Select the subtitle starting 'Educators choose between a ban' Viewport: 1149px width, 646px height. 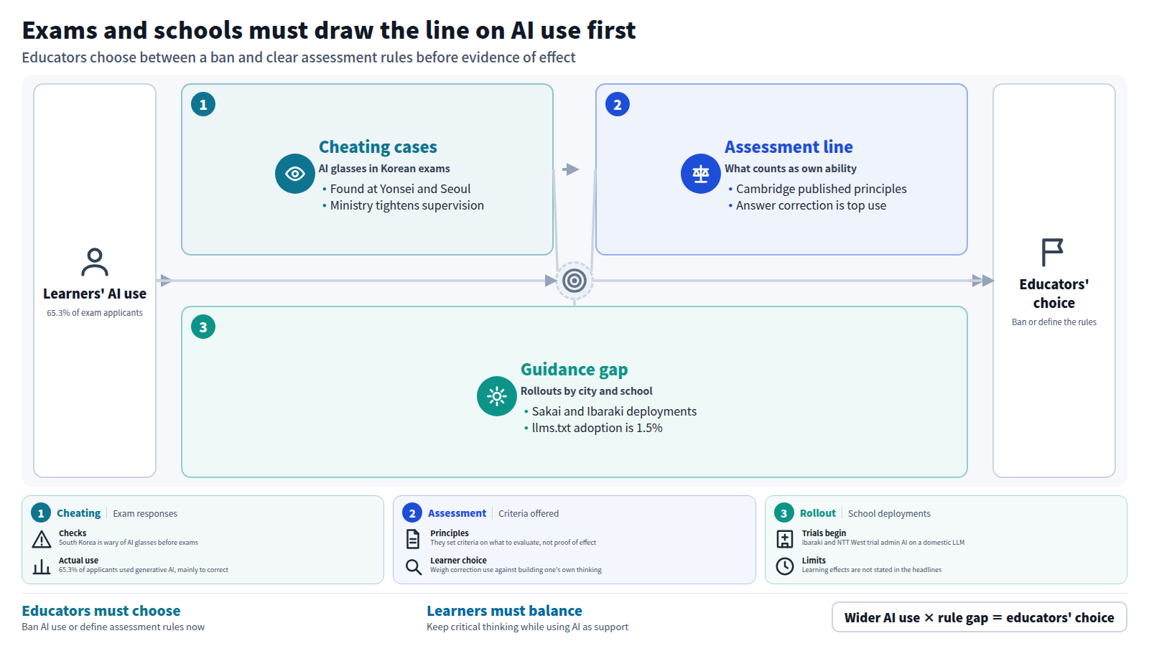click(299, 57)
